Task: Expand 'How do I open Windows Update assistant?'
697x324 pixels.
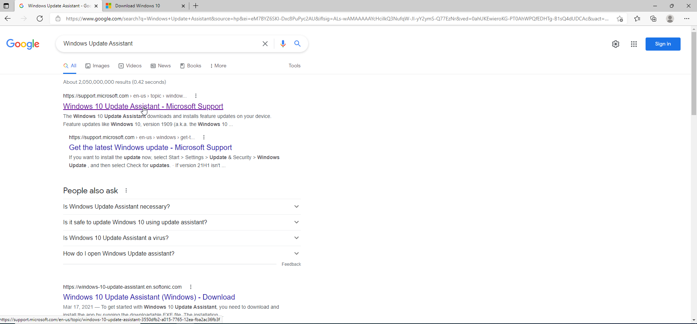Action: pos(182,253)
